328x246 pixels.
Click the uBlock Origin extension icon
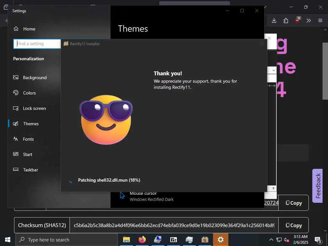(298, 20)
